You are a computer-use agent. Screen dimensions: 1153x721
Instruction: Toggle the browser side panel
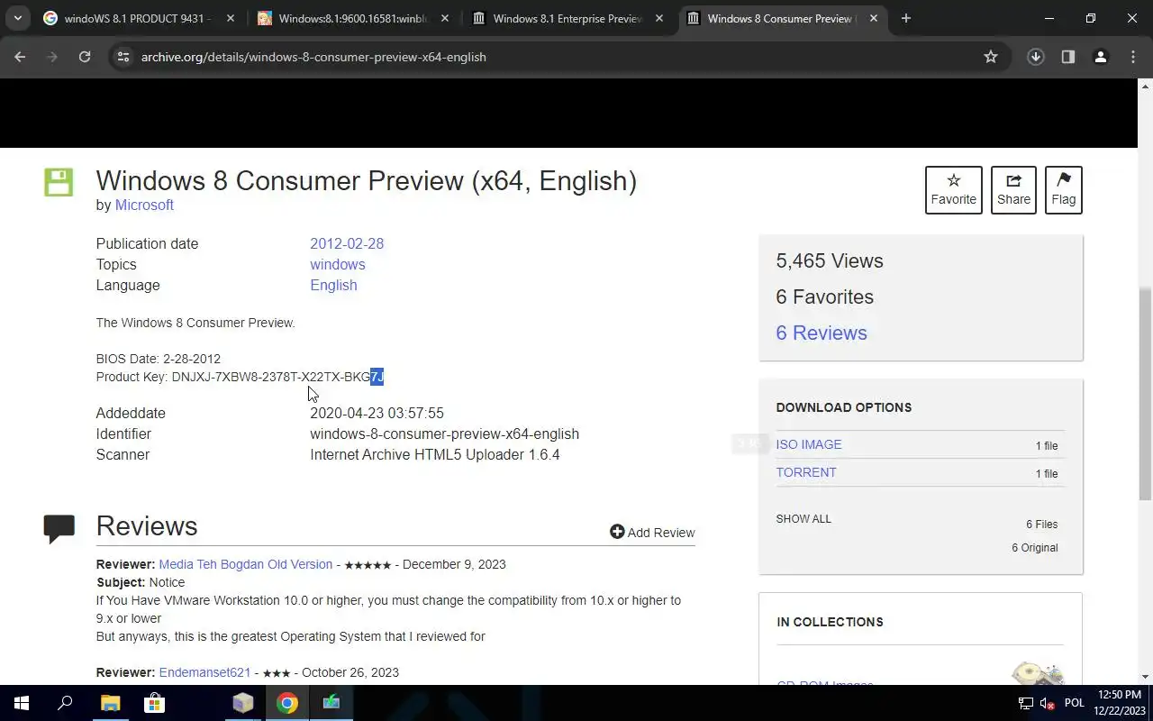click(1067, 57)
